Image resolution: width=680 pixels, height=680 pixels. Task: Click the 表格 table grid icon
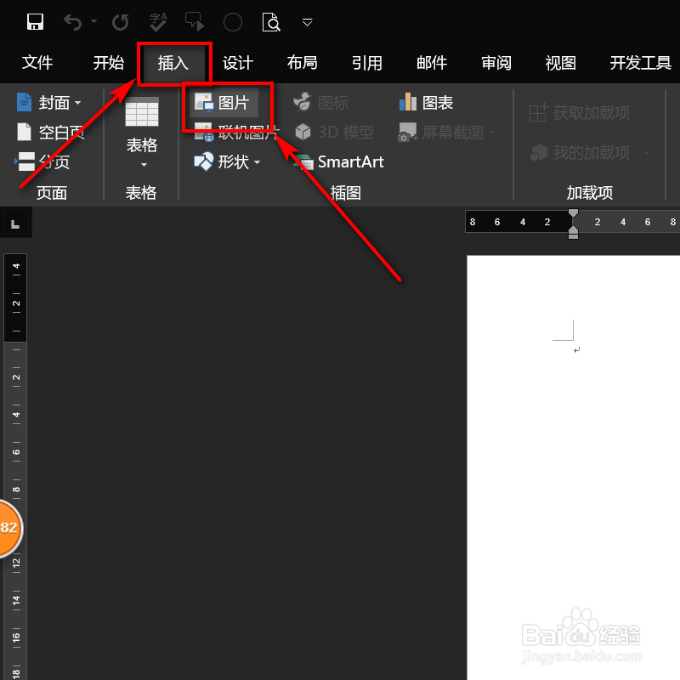142,112
